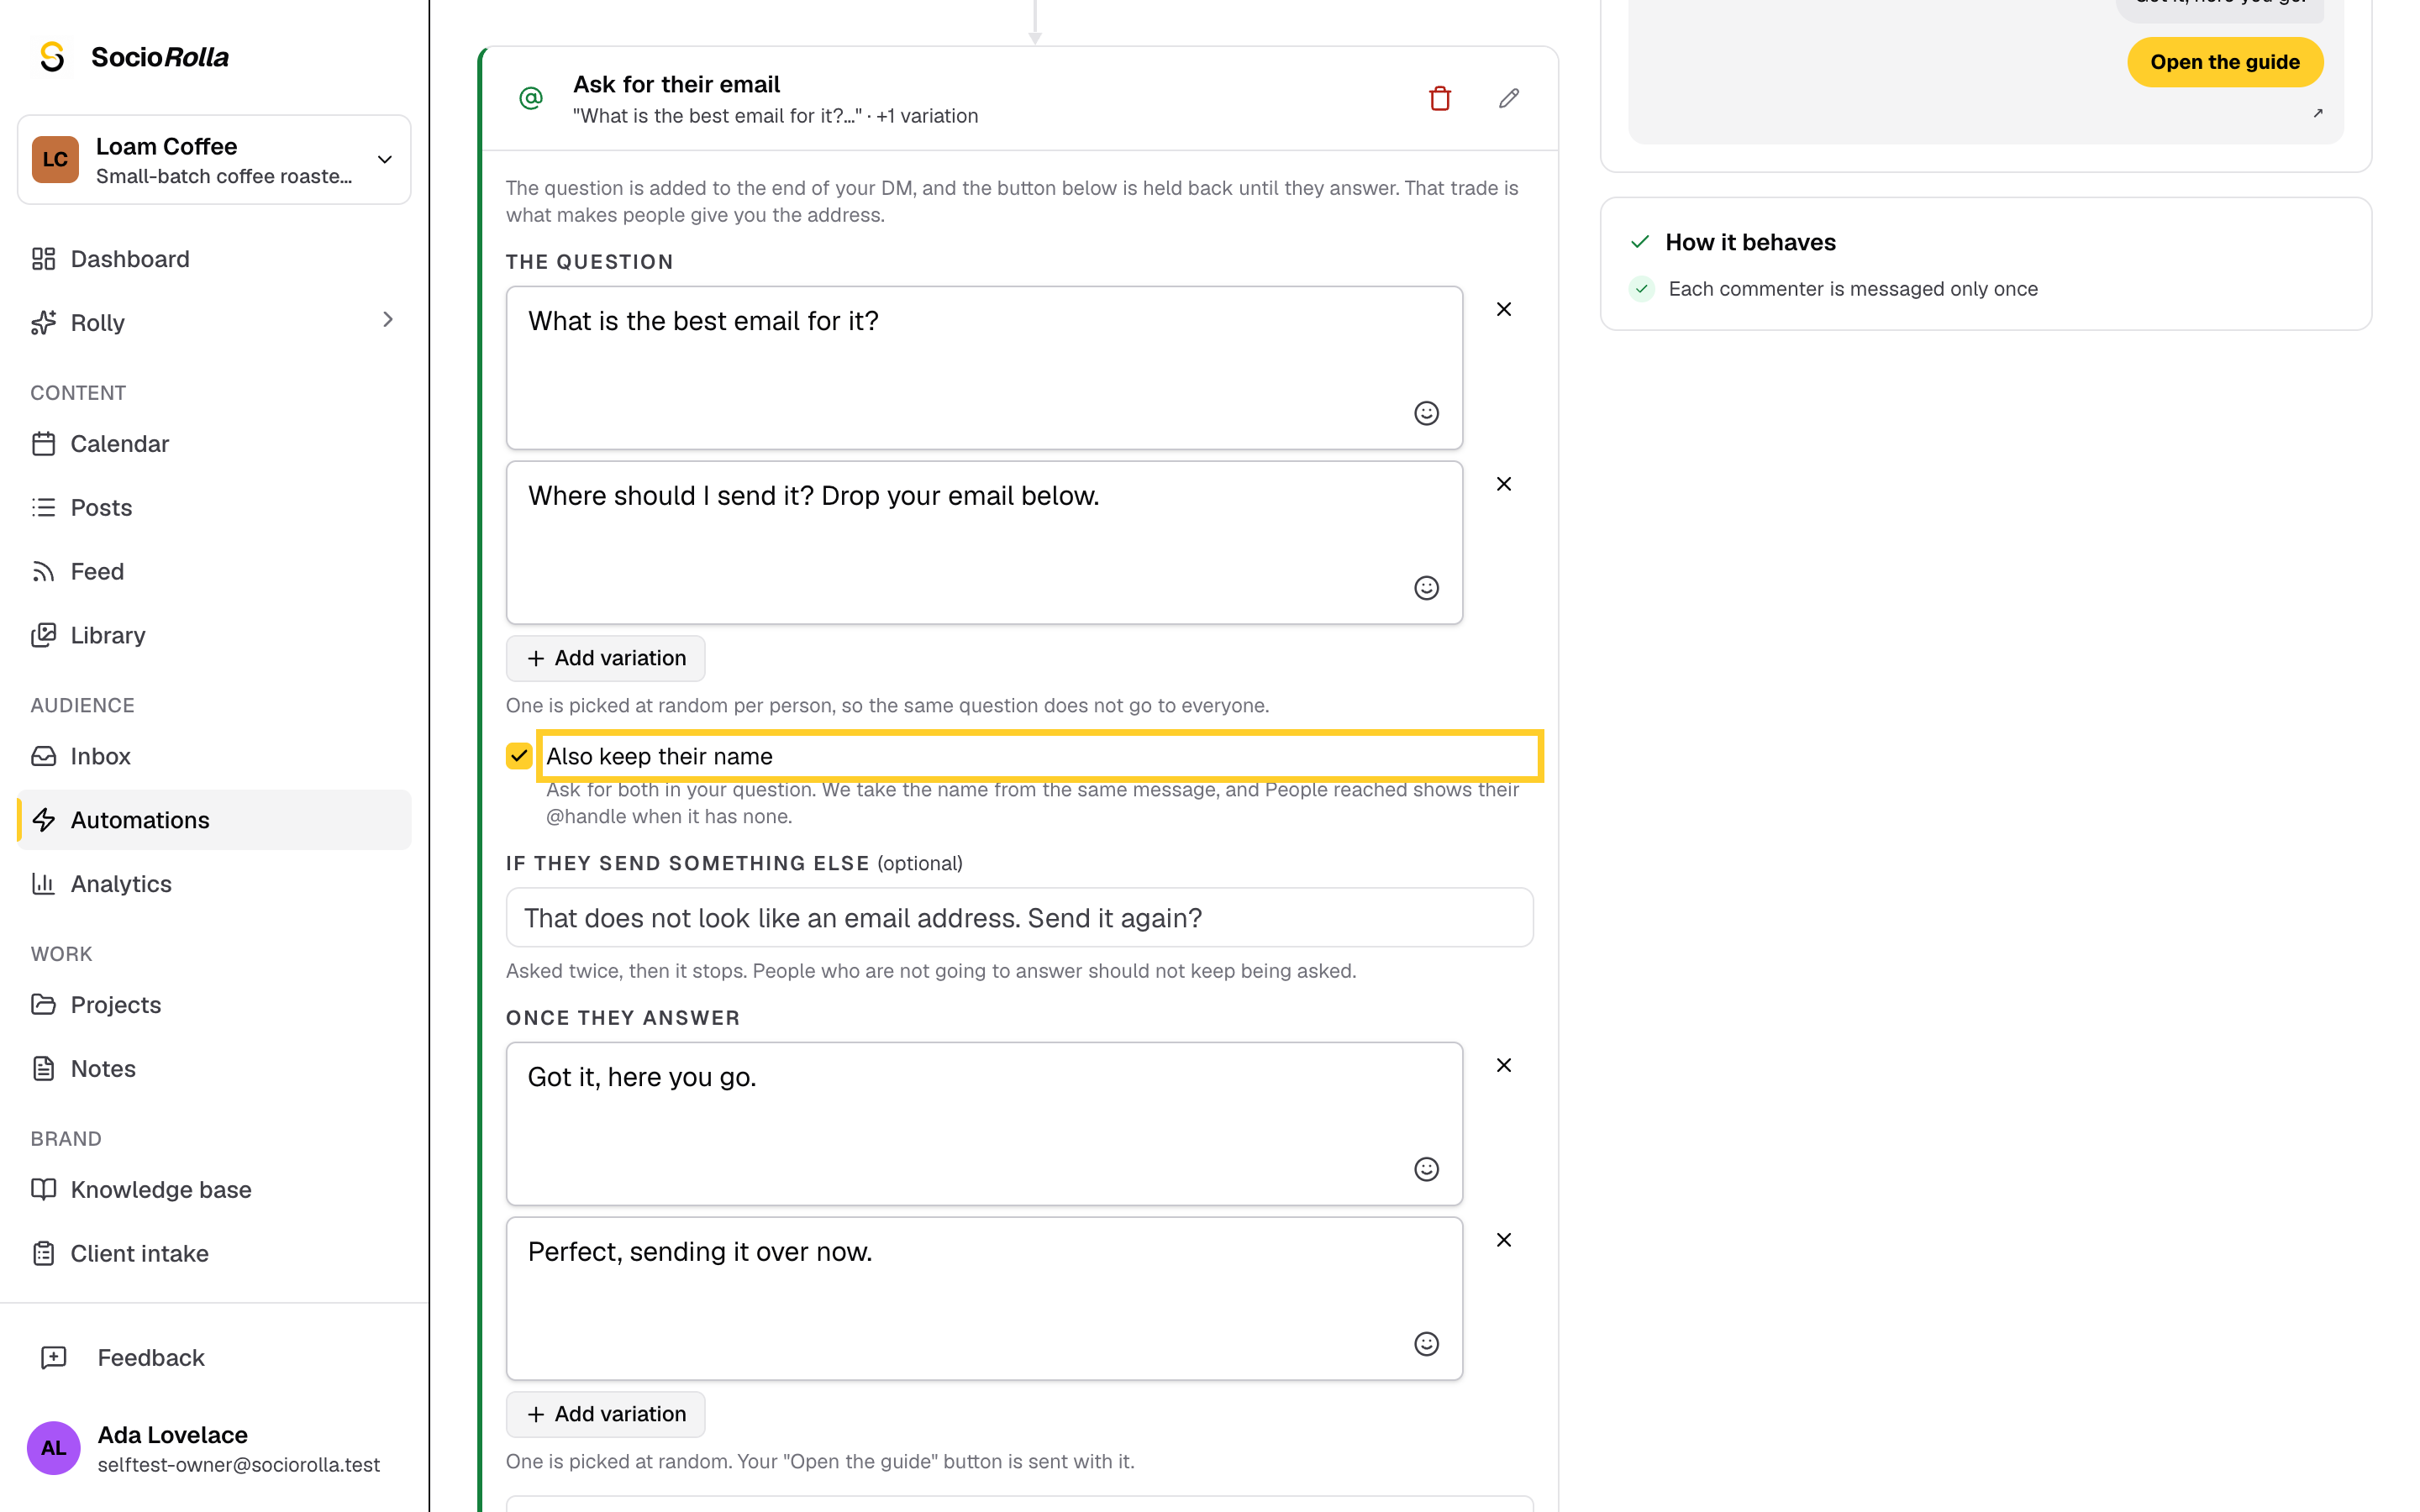2420x1512 pixels.
Task: Open the Calendar page
Action: point(214,444)
